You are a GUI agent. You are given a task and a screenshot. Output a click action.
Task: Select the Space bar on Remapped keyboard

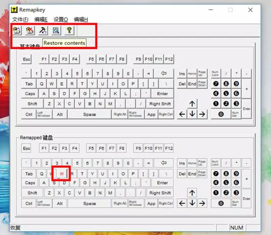[89, 203]
